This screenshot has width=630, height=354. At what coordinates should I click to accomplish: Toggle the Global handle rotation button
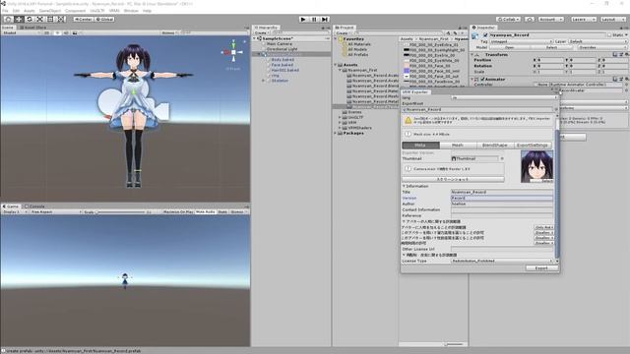tap(104, 19)
